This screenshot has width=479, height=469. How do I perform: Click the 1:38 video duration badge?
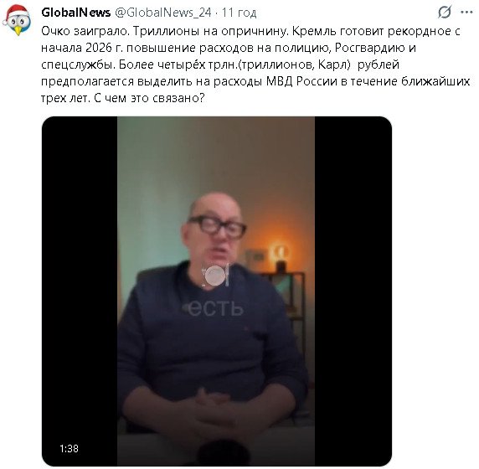(x=69, y=449)
